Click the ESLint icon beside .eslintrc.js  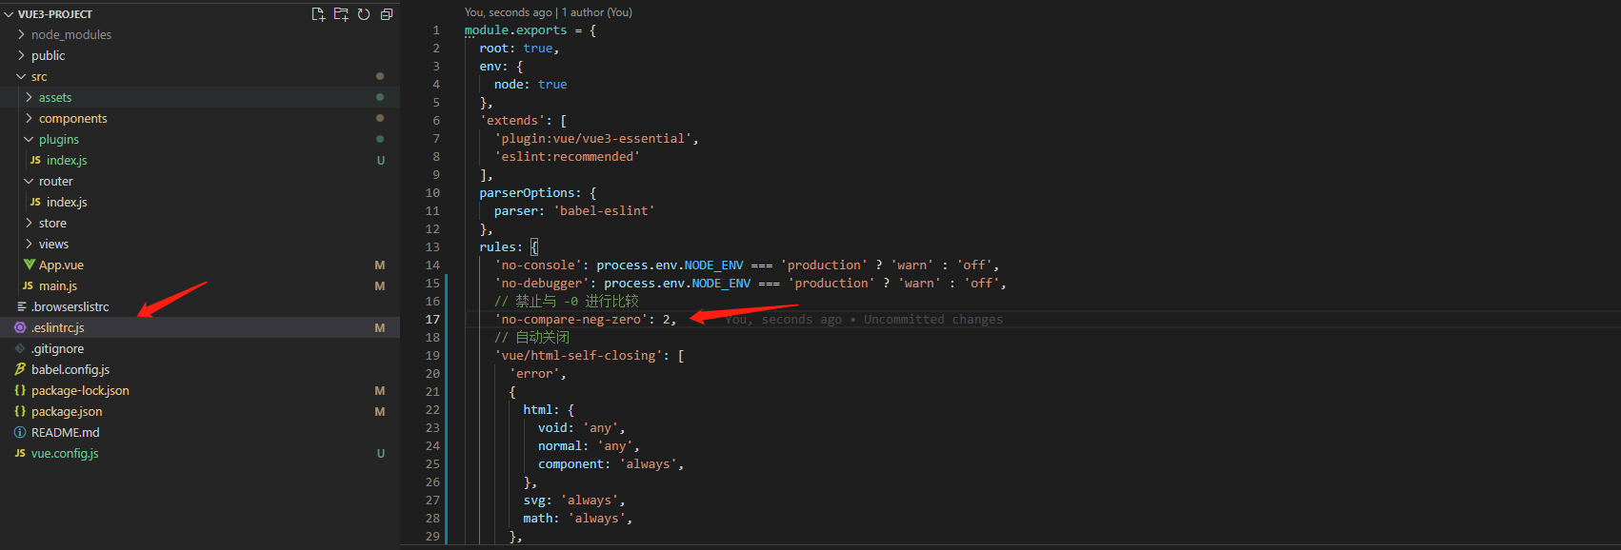coord(20,327)
